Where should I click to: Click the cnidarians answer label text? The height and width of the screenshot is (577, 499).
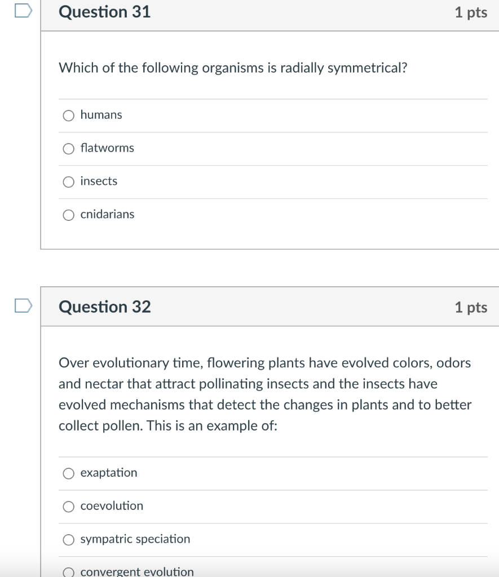(107, 214)
